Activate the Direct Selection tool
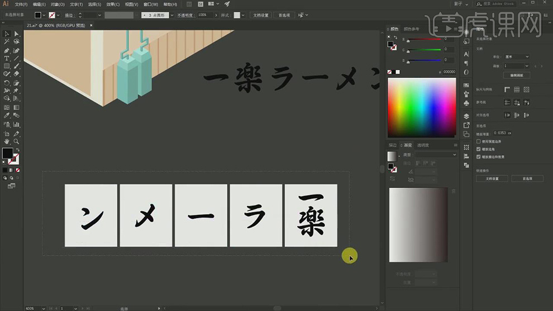Screen dimensions: 553x311 (16, 34)
